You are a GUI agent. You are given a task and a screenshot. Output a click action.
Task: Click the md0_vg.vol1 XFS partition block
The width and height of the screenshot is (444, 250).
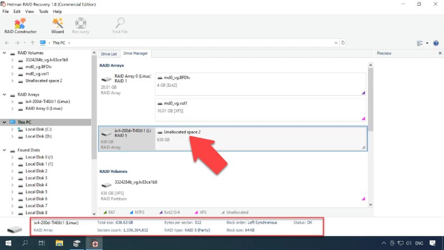click(260, 110)
